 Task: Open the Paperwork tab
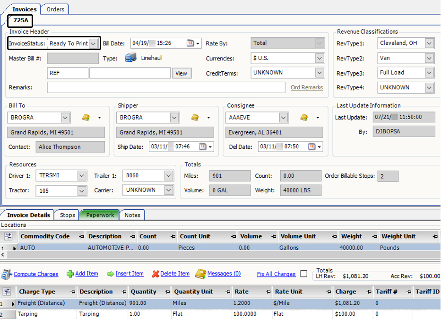100,215
